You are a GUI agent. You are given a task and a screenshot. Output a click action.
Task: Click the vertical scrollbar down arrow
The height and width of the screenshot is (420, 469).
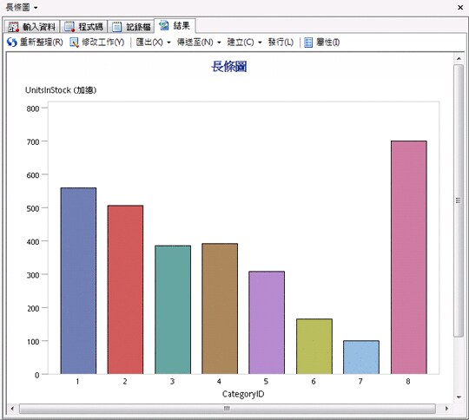click(459, 397)
